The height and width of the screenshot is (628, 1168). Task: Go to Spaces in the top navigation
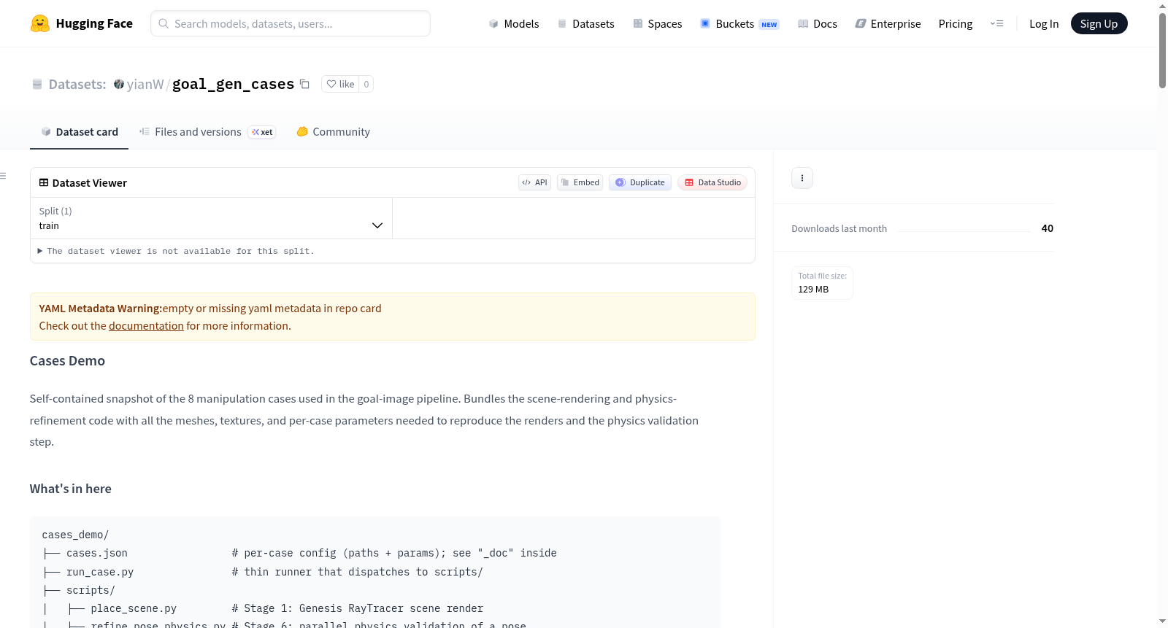658,23
